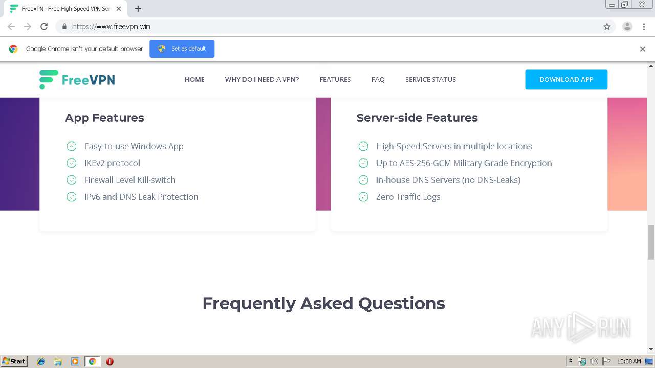Click the Chrome taskbar icon
Viewport: 655px width, 368px height.
click(92, 361)
